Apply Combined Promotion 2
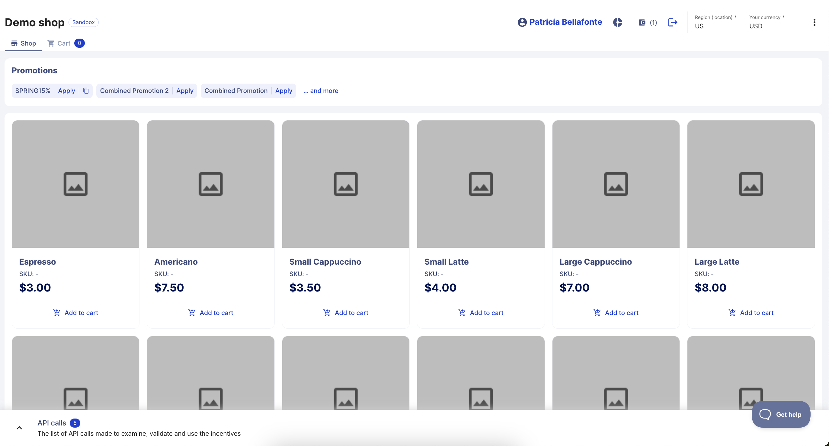The width and height of the screenshot is (829, 446). [x=185, y=91]
